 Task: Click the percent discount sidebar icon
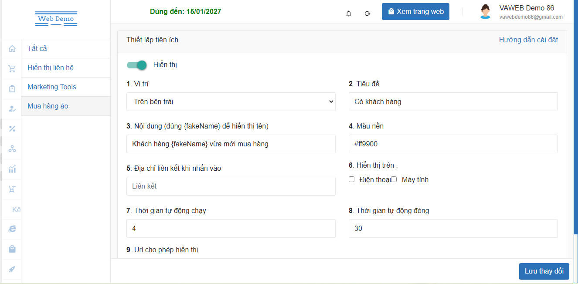tap(12, 128)
